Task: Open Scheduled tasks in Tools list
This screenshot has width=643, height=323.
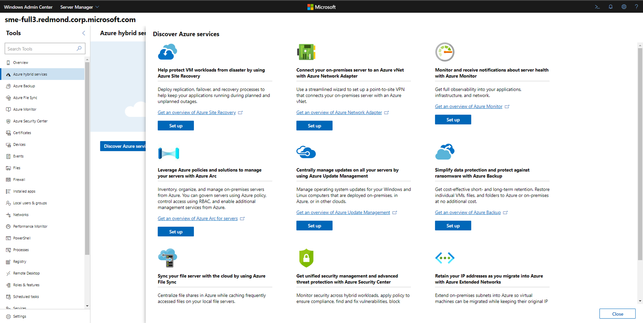Action: 42,297
